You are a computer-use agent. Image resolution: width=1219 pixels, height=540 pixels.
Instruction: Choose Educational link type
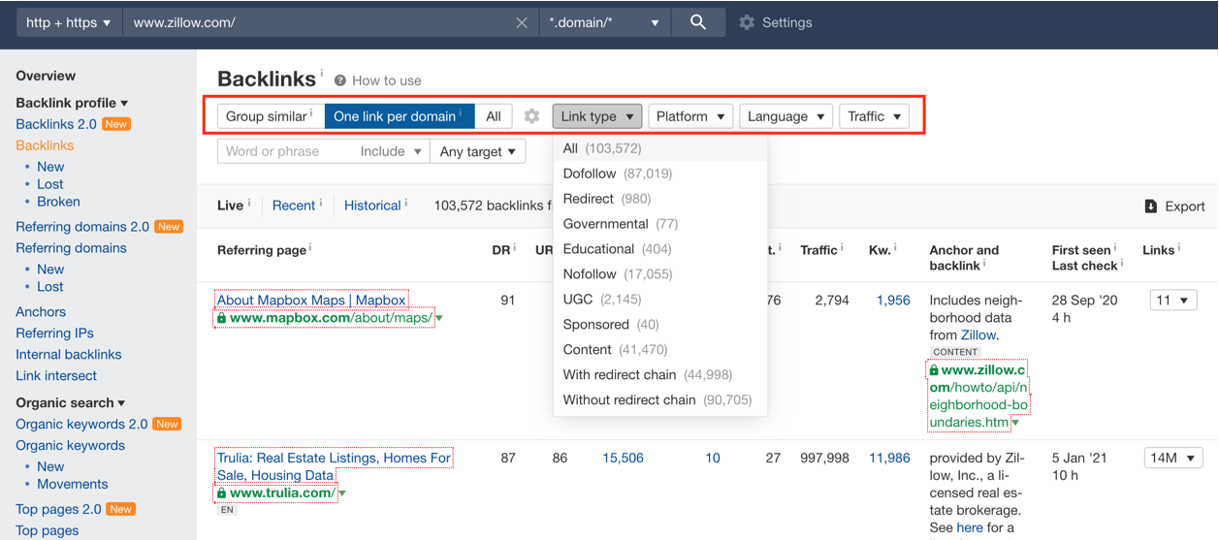pos(660,249)
